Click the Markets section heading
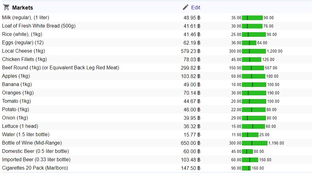The image size is (312, 173). click(23, 8)
